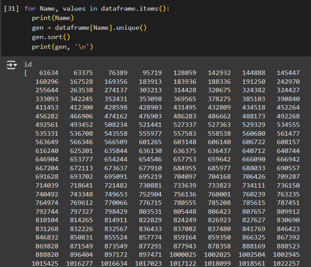311x267 pixels.
Task: Click output value 1000025
Action: tap(183, 255)
